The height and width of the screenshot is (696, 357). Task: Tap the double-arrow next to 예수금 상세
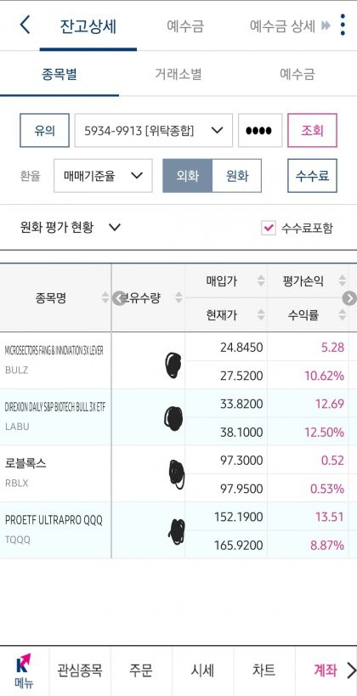(326, 25)
